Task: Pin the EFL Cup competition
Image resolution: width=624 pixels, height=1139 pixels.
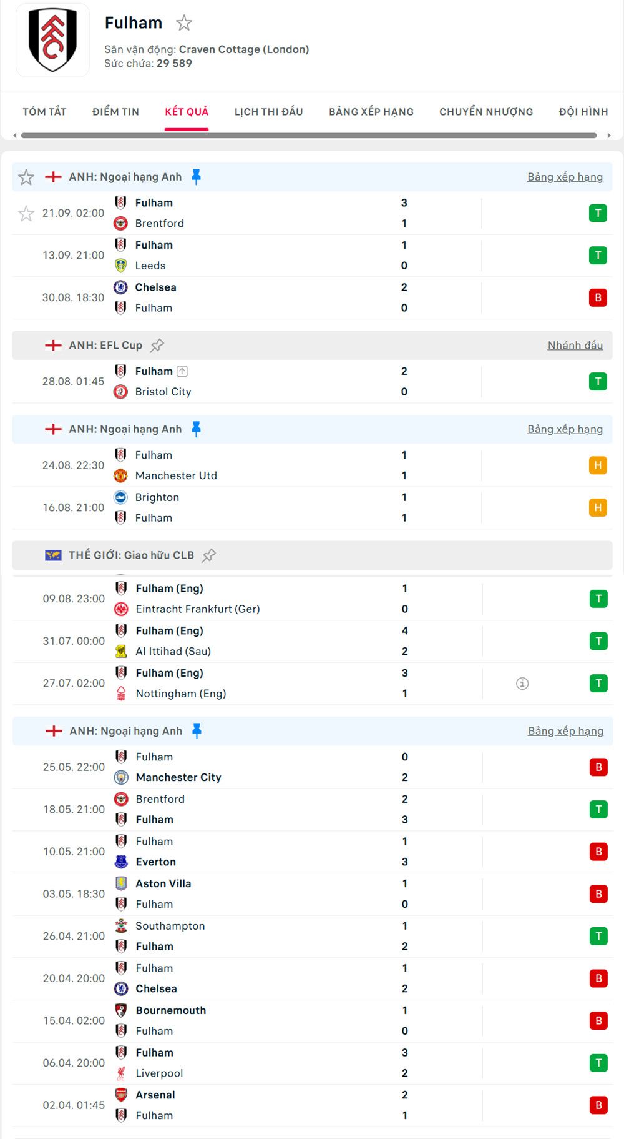Action: tap(157, 345)
